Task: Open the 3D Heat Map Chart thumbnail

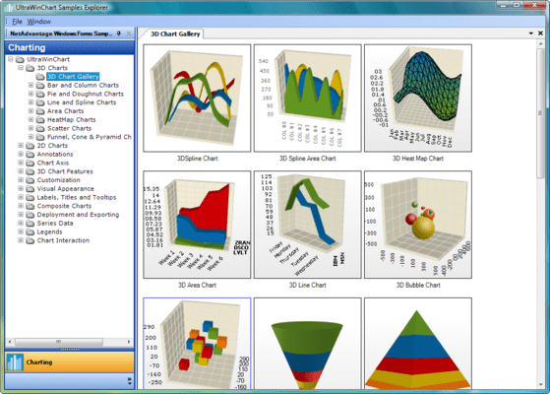Action: pyautogui.click(x=418, y=98)
